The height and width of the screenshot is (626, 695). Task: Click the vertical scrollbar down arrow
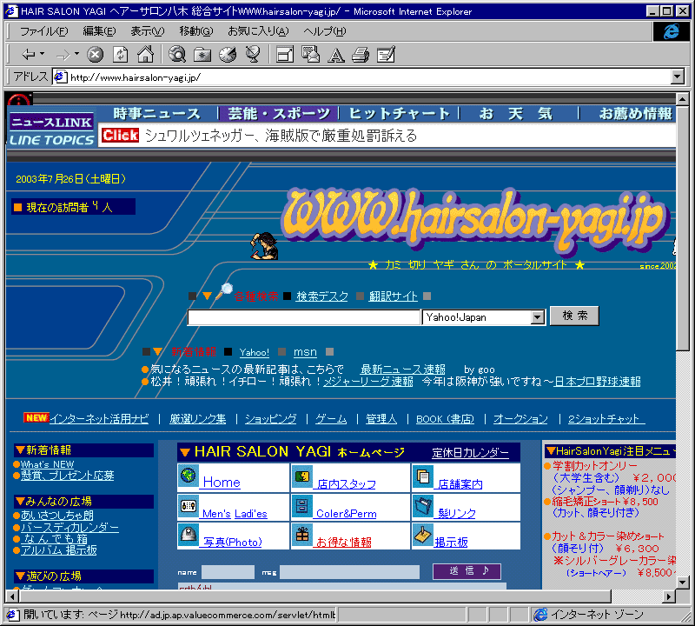683,583
